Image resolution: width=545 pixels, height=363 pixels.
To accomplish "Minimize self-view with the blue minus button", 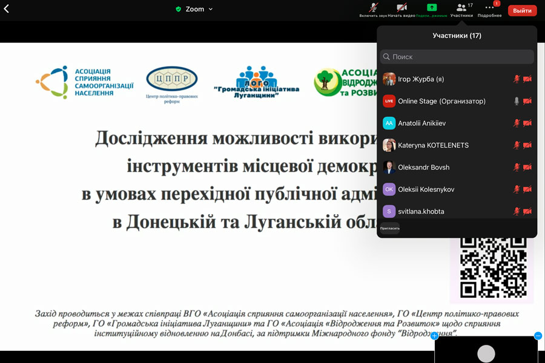I will coord(538,336).
